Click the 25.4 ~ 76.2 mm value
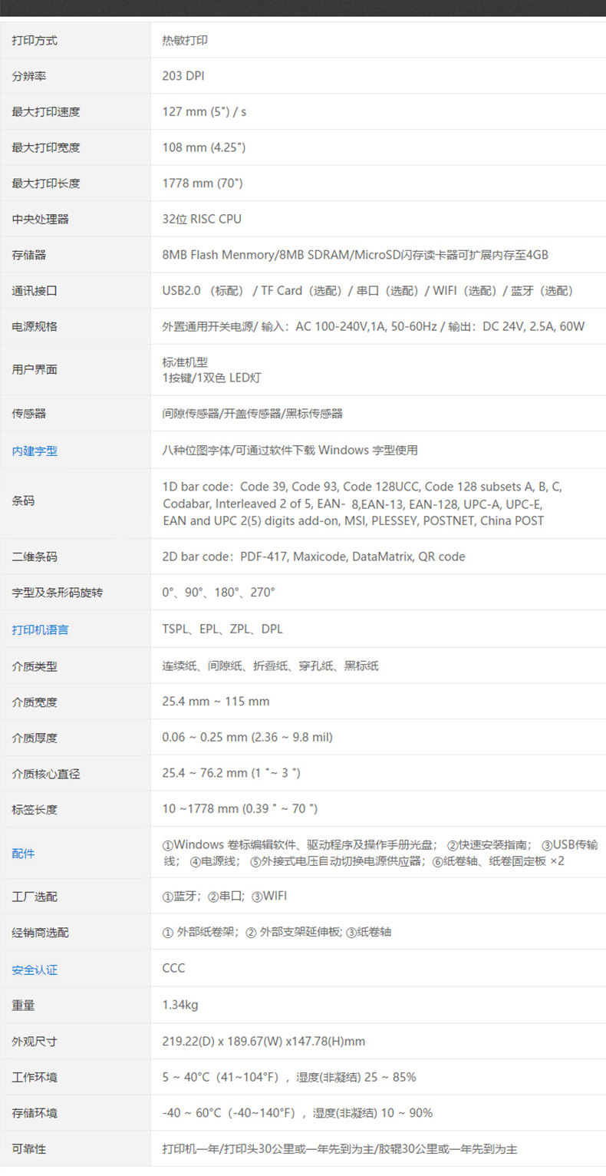Viewport: 606px width, 1176px height. click(x=231, y=773)
